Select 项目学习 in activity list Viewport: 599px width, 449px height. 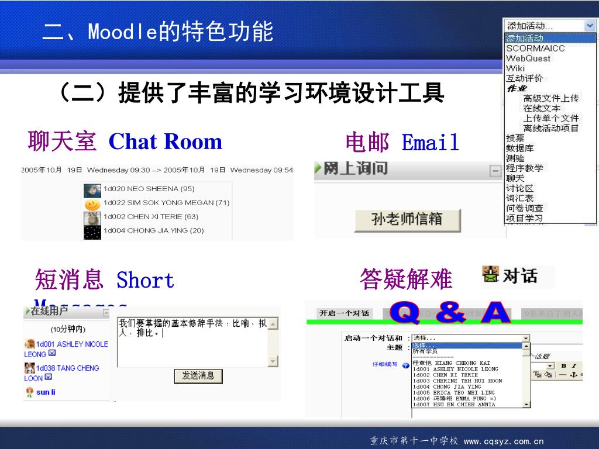tap(524, 217)
